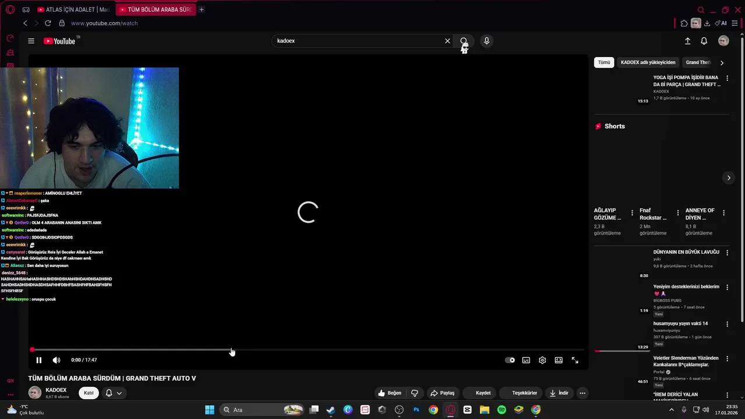The image size is (745, 419).
Task: Click the taskbar Ara search box
Action: pyautogui.click(x=262, y=410)
